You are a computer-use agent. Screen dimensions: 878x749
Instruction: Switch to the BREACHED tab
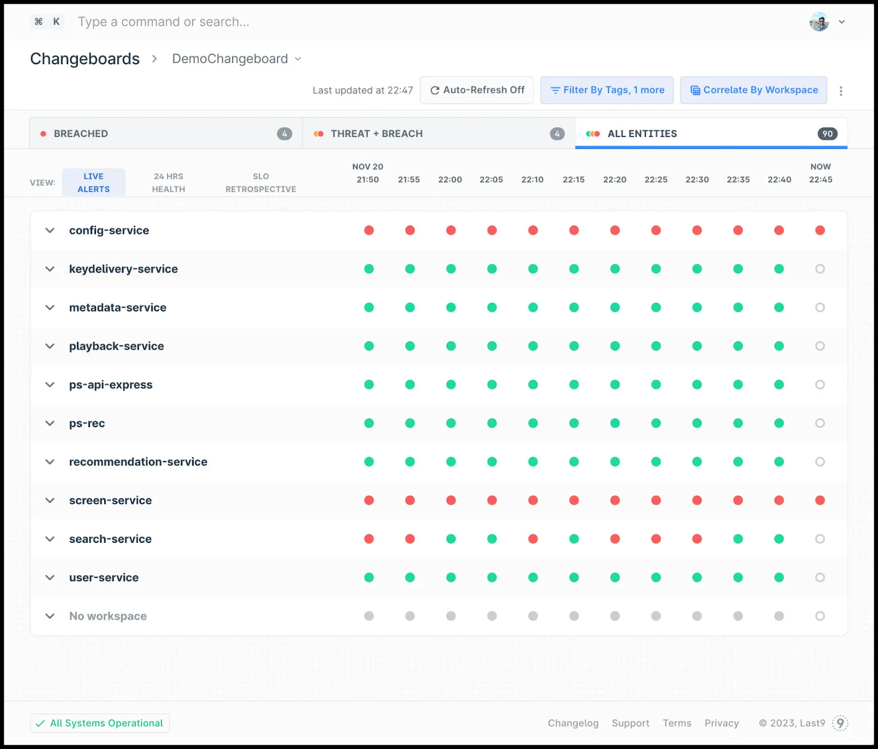pos(166,133)
